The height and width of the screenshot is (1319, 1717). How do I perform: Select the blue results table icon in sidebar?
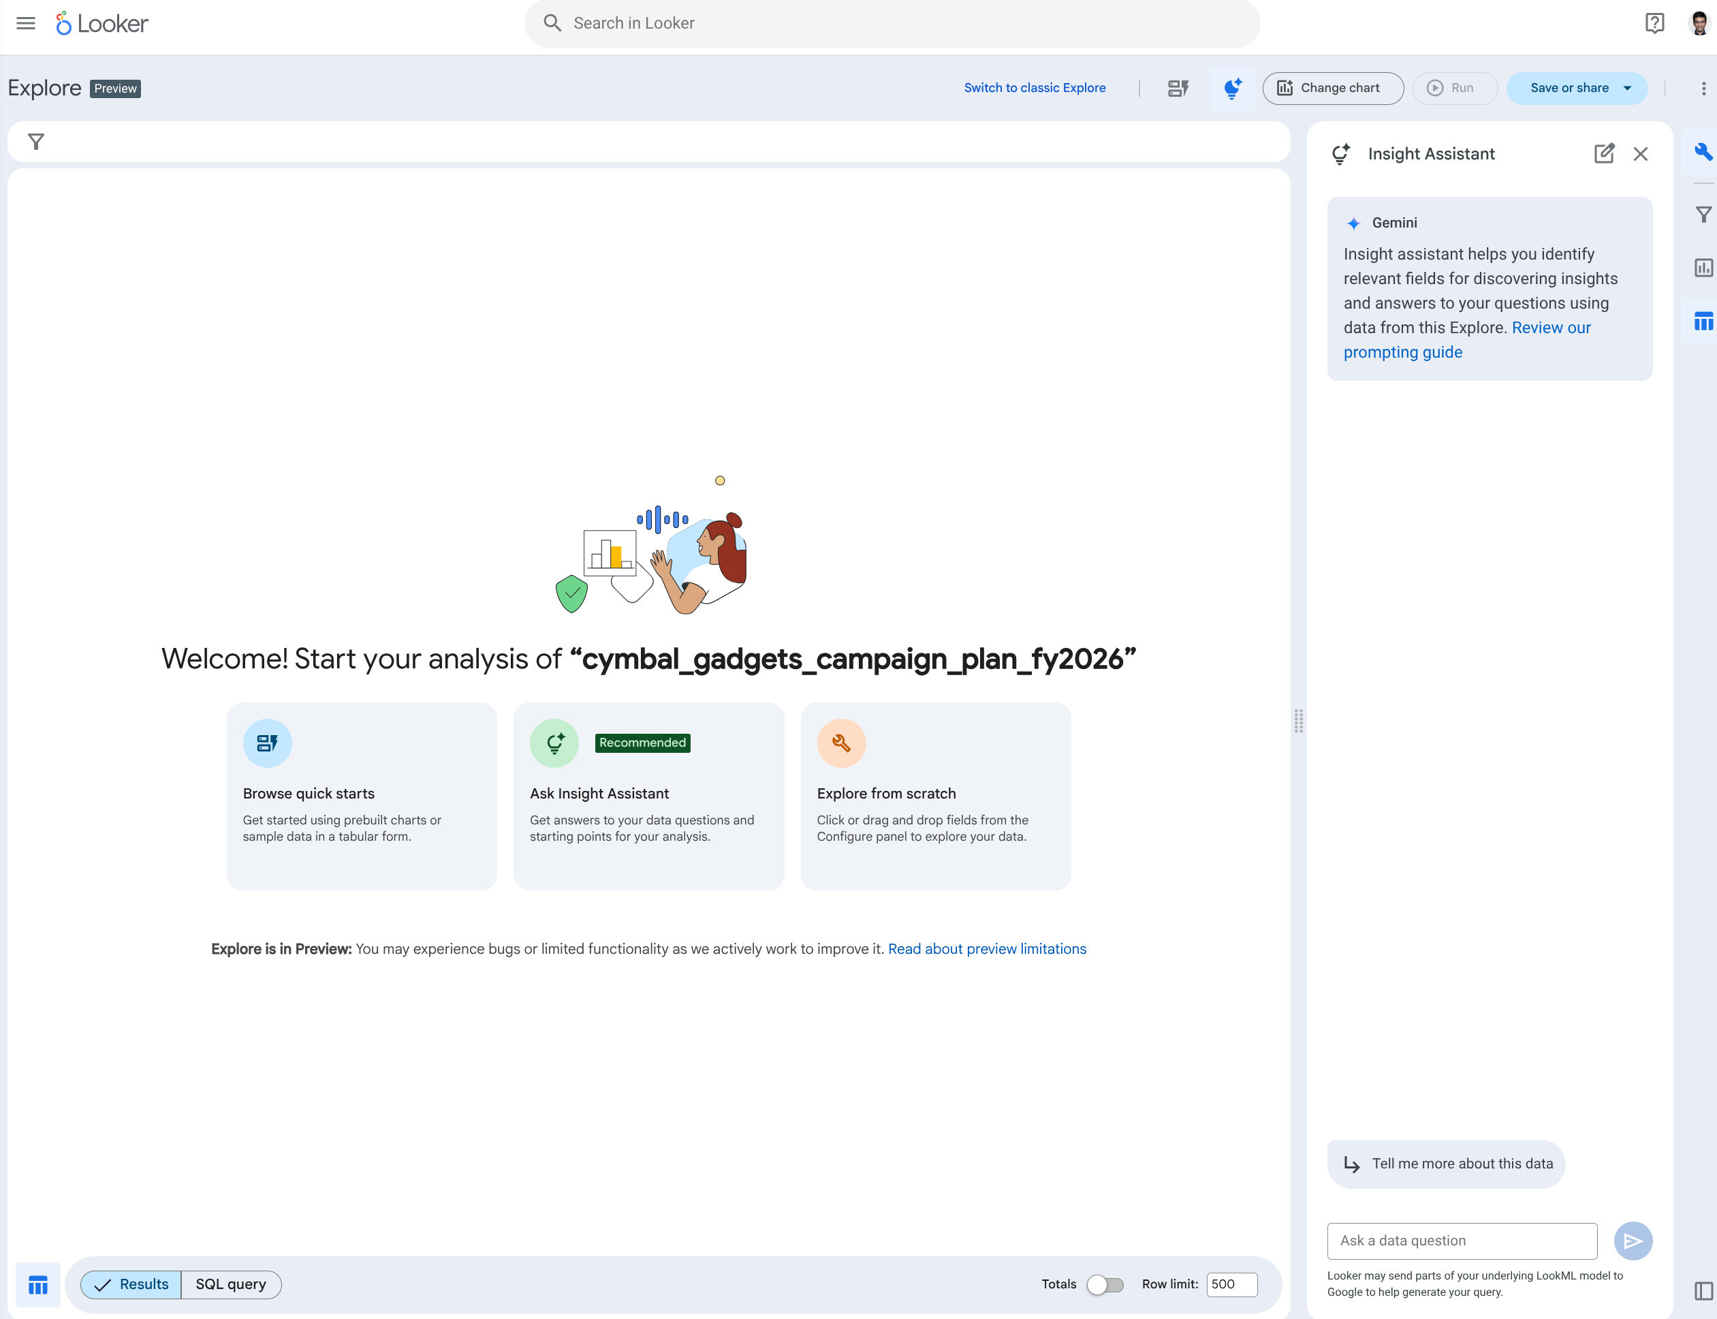point(1703,320)
